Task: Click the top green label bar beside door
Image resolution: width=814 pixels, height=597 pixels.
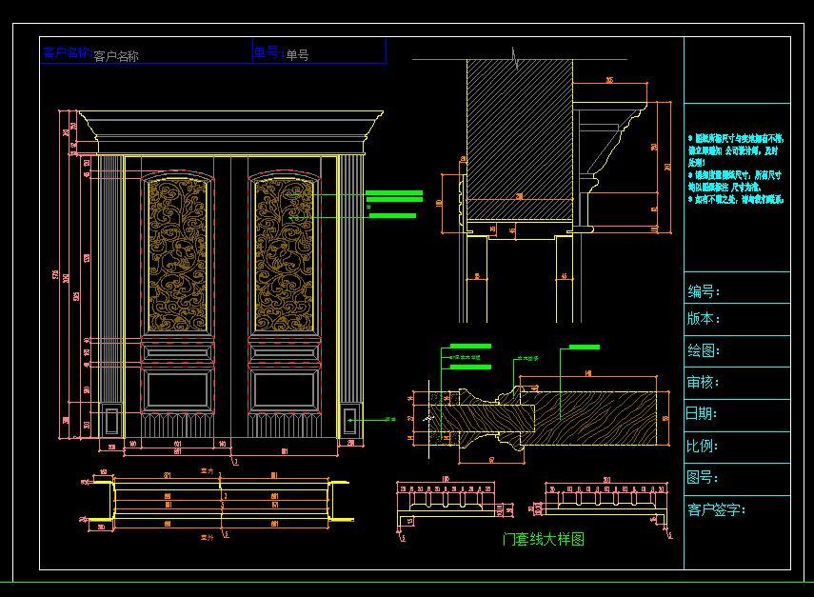Action: coord(394,193)
